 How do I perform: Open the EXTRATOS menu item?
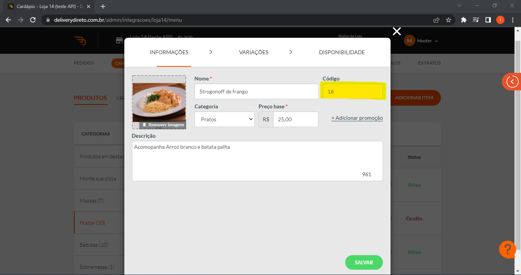[x=429, y=63]
